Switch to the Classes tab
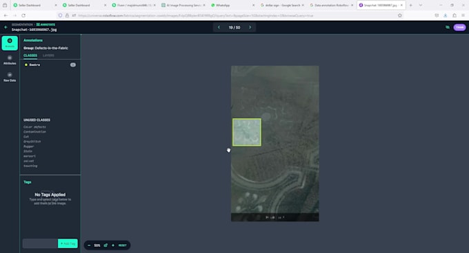The height and width of the screenshot is (253, 469). (x=30, y=56)
